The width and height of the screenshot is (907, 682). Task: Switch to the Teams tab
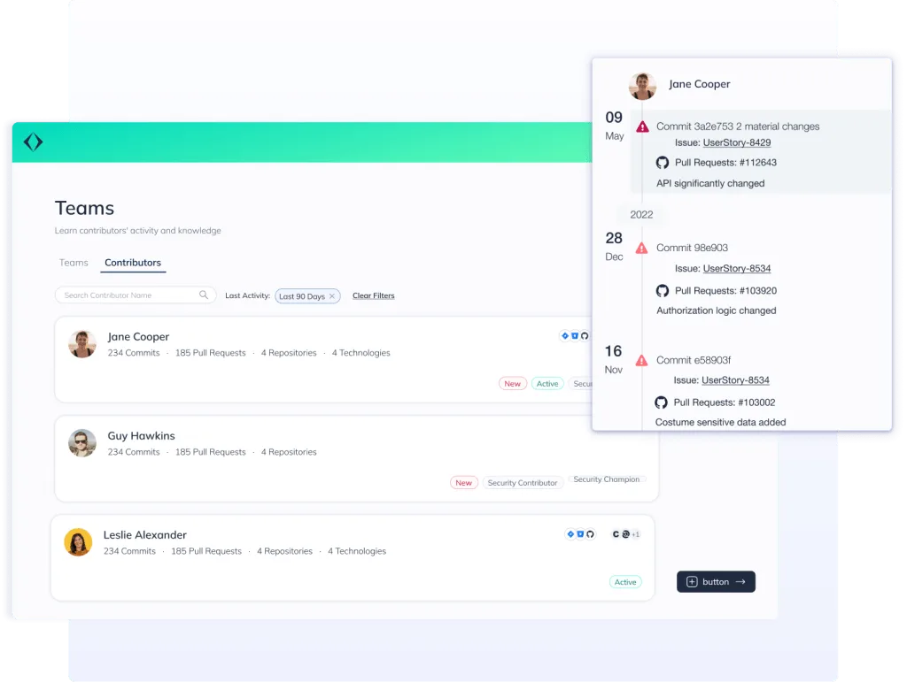pyautogui.click(x=73, y=262)
